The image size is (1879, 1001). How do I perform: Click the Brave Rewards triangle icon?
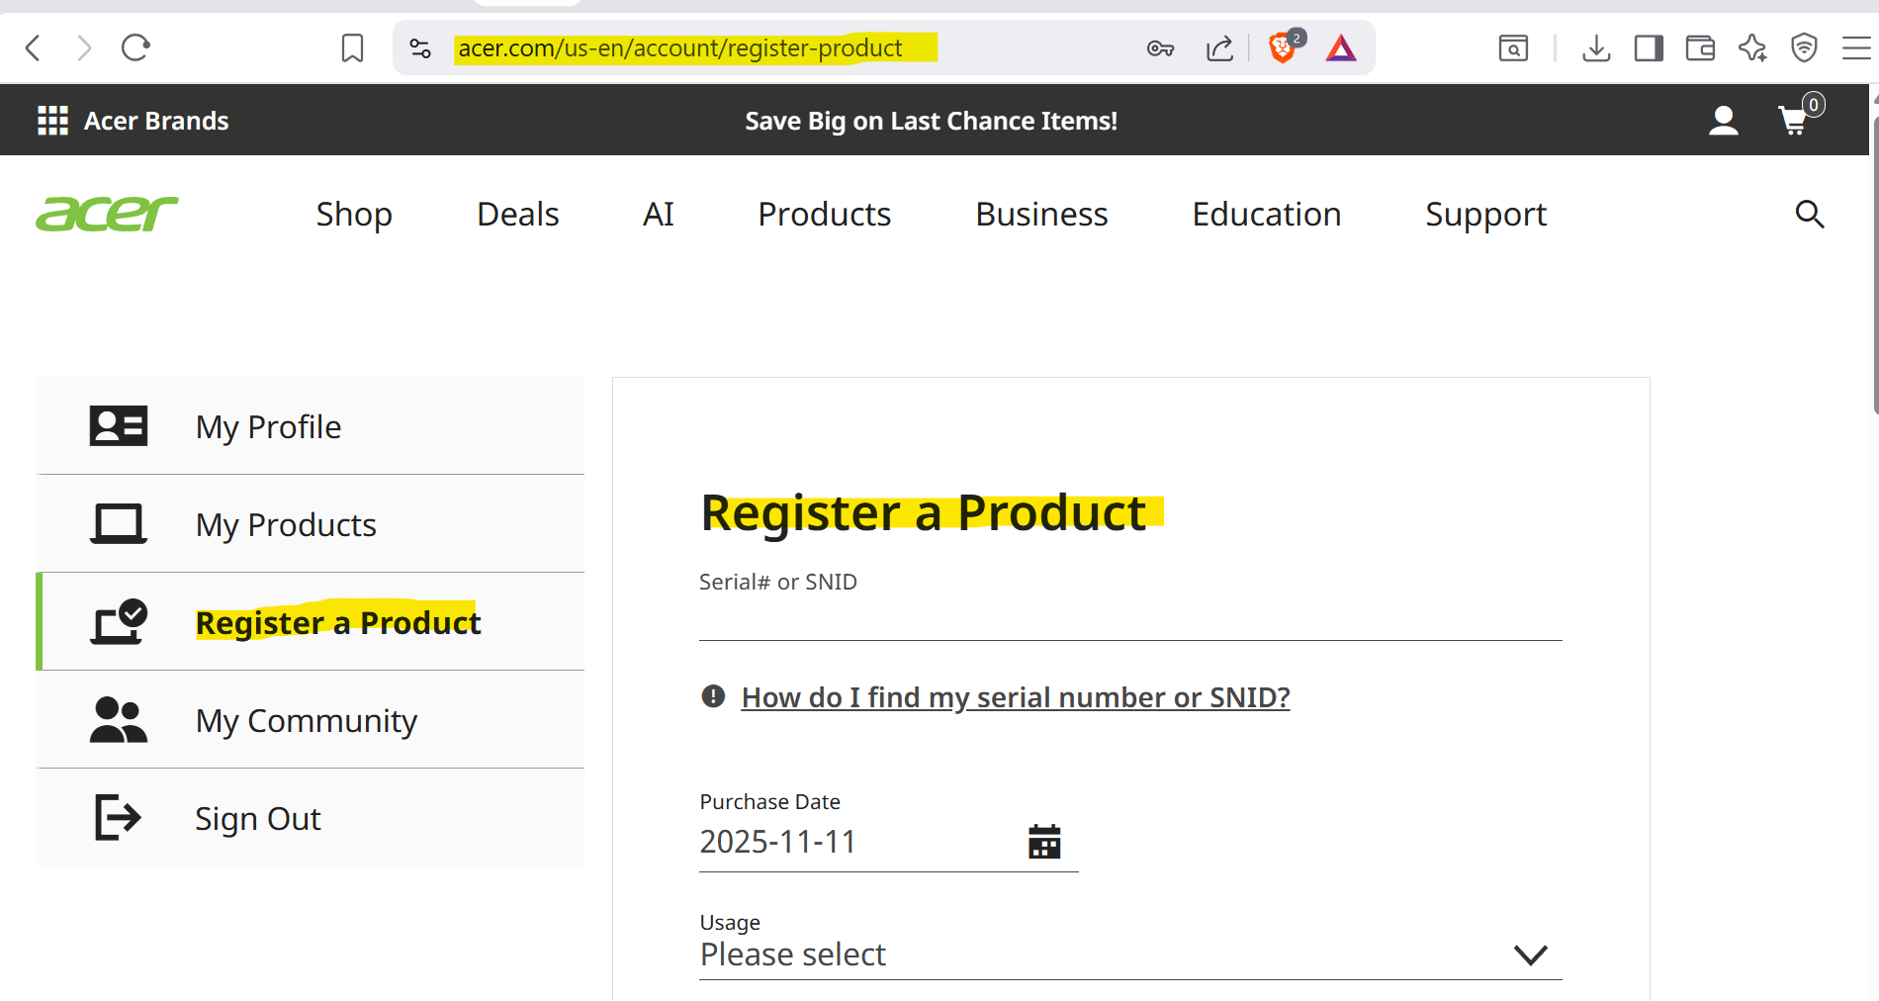[x=1340, y=46]
